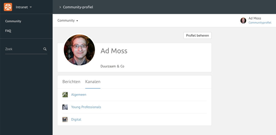Open the Young Professionals channel thumbnail icon
The height and width of the screenshot is (135, 276).
tap(65, 107)
